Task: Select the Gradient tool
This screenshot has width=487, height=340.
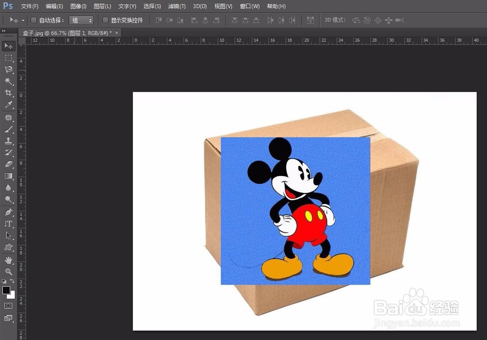Action: point(8,176)
